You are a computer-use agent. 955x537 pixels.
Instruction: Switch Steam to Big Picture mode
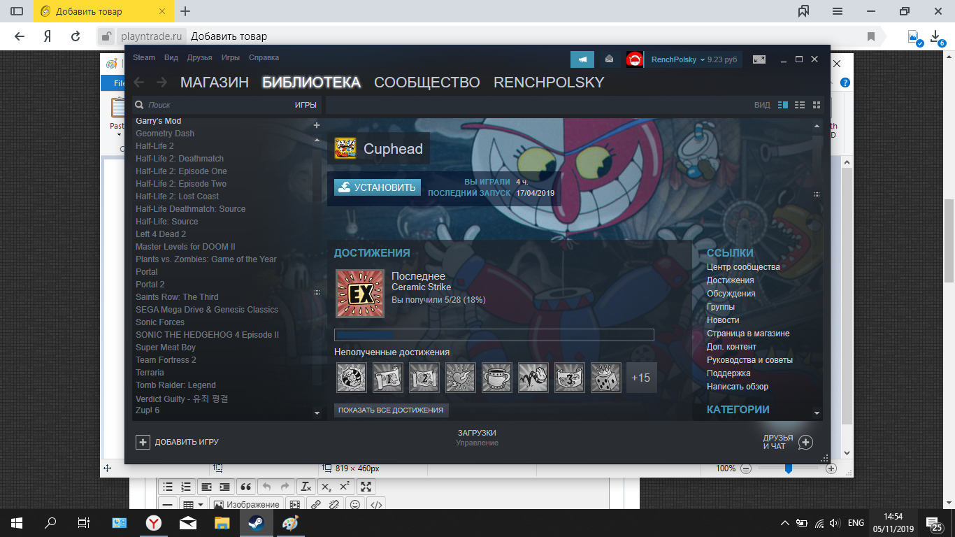(x=759, y=59)
